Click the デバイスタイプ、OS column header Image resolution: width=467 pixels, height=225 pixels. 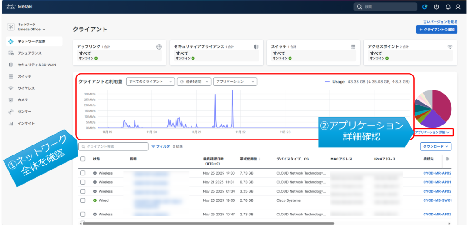[292, 159]
